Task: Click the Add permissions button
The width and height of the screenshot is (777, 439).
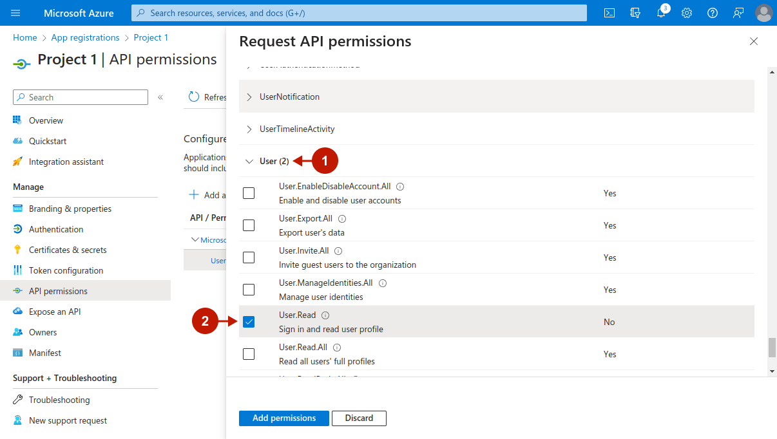Action: coord(283,418)
